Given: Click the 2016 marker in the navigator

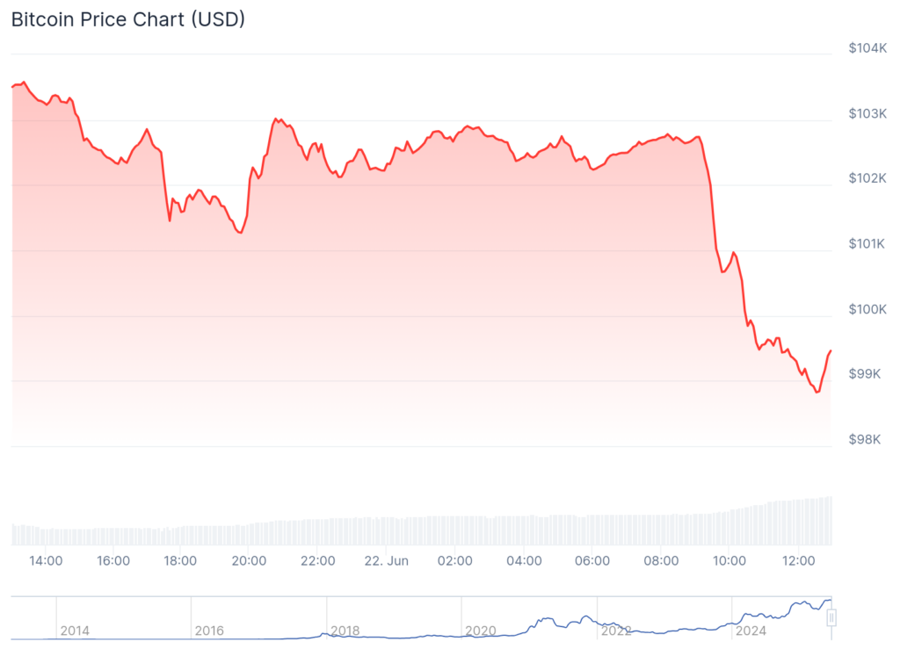Looking at the screenshot, I should click(209, 631).
